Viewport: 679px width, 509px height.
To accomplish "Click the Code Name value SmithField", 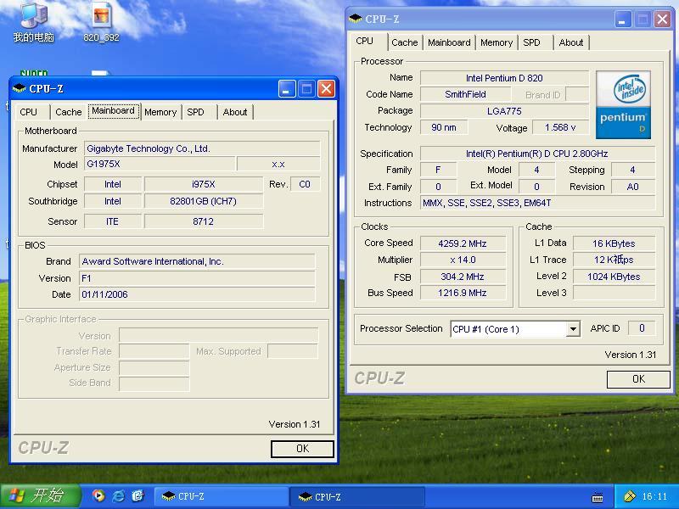I will click(465, 94).
